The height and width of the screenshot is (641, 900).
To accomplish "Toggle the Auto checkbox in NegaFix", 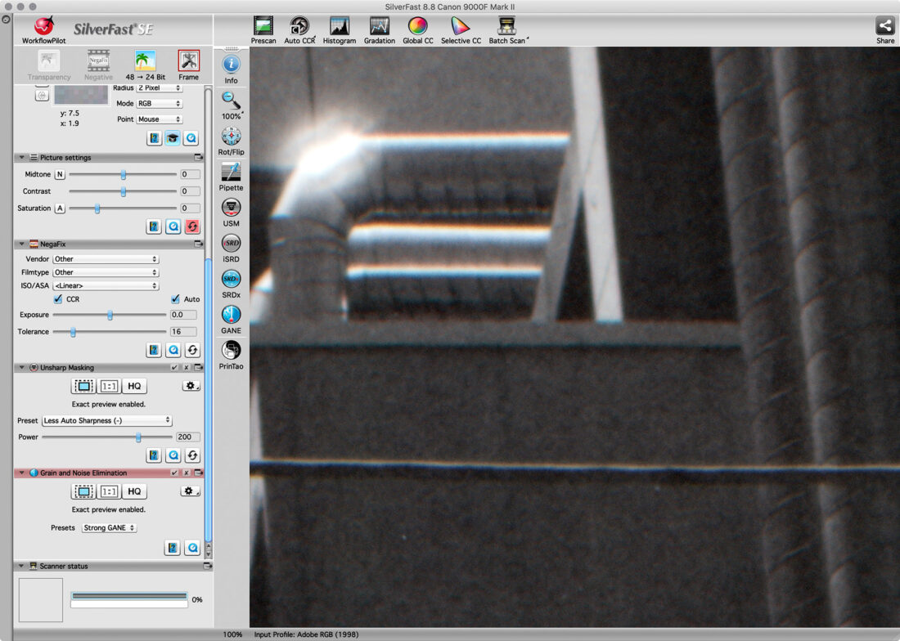I will (x=175, y=299).
